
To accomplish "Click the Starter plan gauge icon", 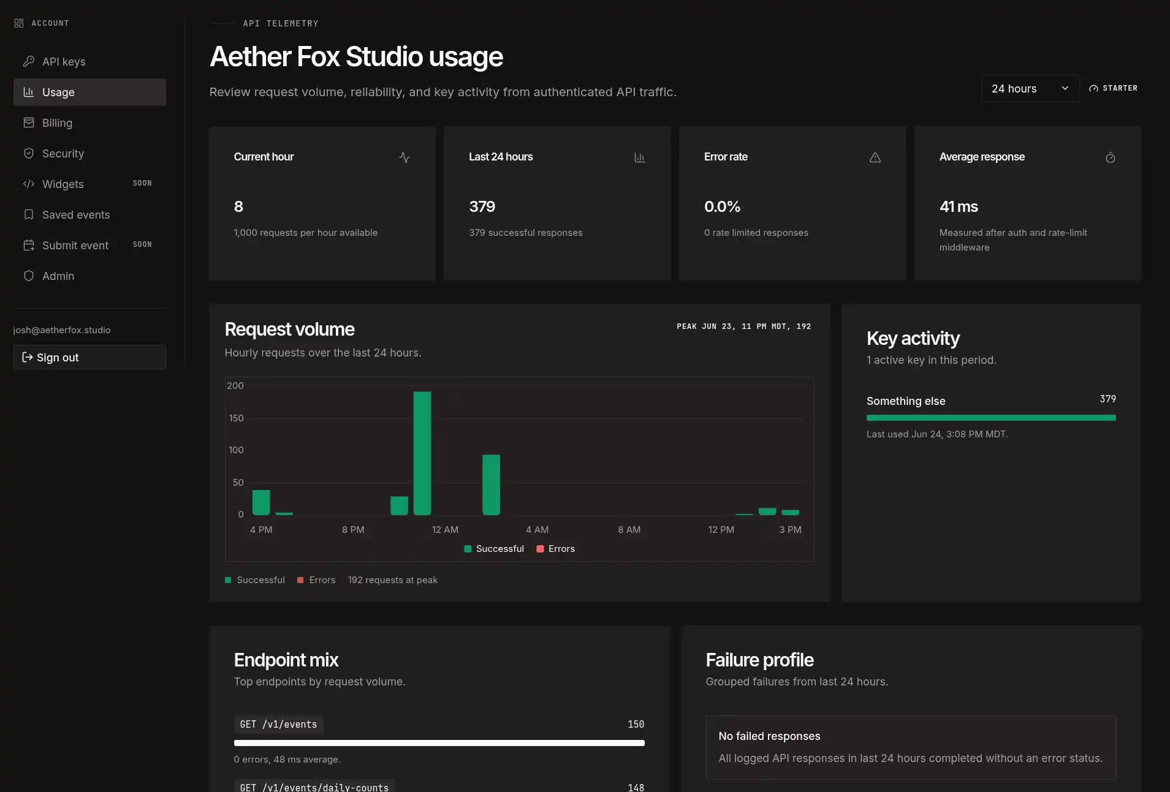I will (1093, 88).
